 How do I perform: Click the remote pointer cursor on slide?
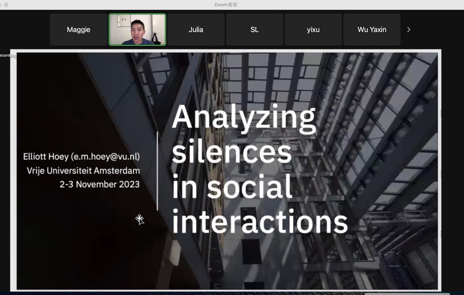point(140,219)
